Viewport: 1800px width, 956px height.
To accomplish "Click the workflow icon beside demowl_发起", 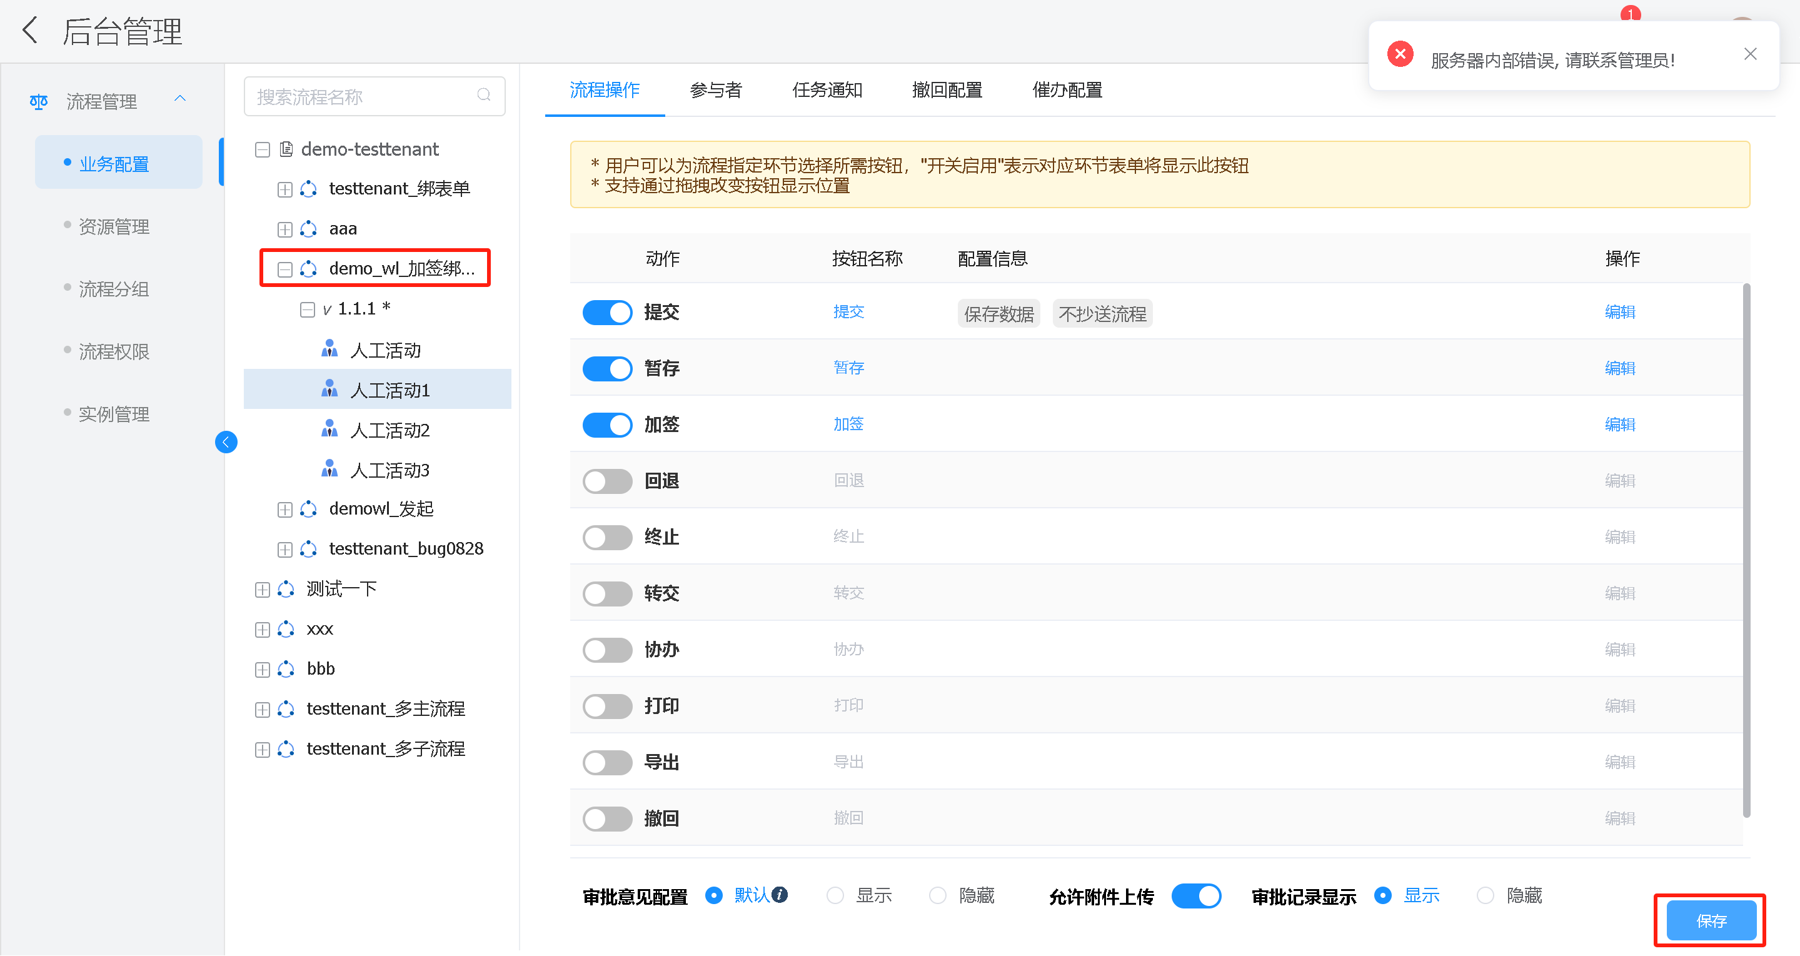I will click(308, 509).
